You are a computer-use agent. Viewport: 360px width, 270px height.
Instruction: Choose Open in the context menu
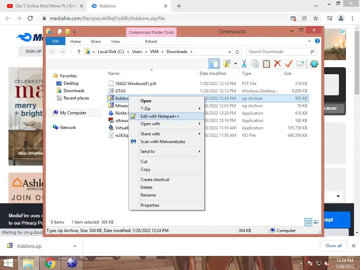[x=166, y=101]
